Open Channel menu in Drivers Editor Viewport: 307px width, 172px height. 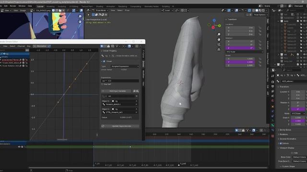pos(21,46)
